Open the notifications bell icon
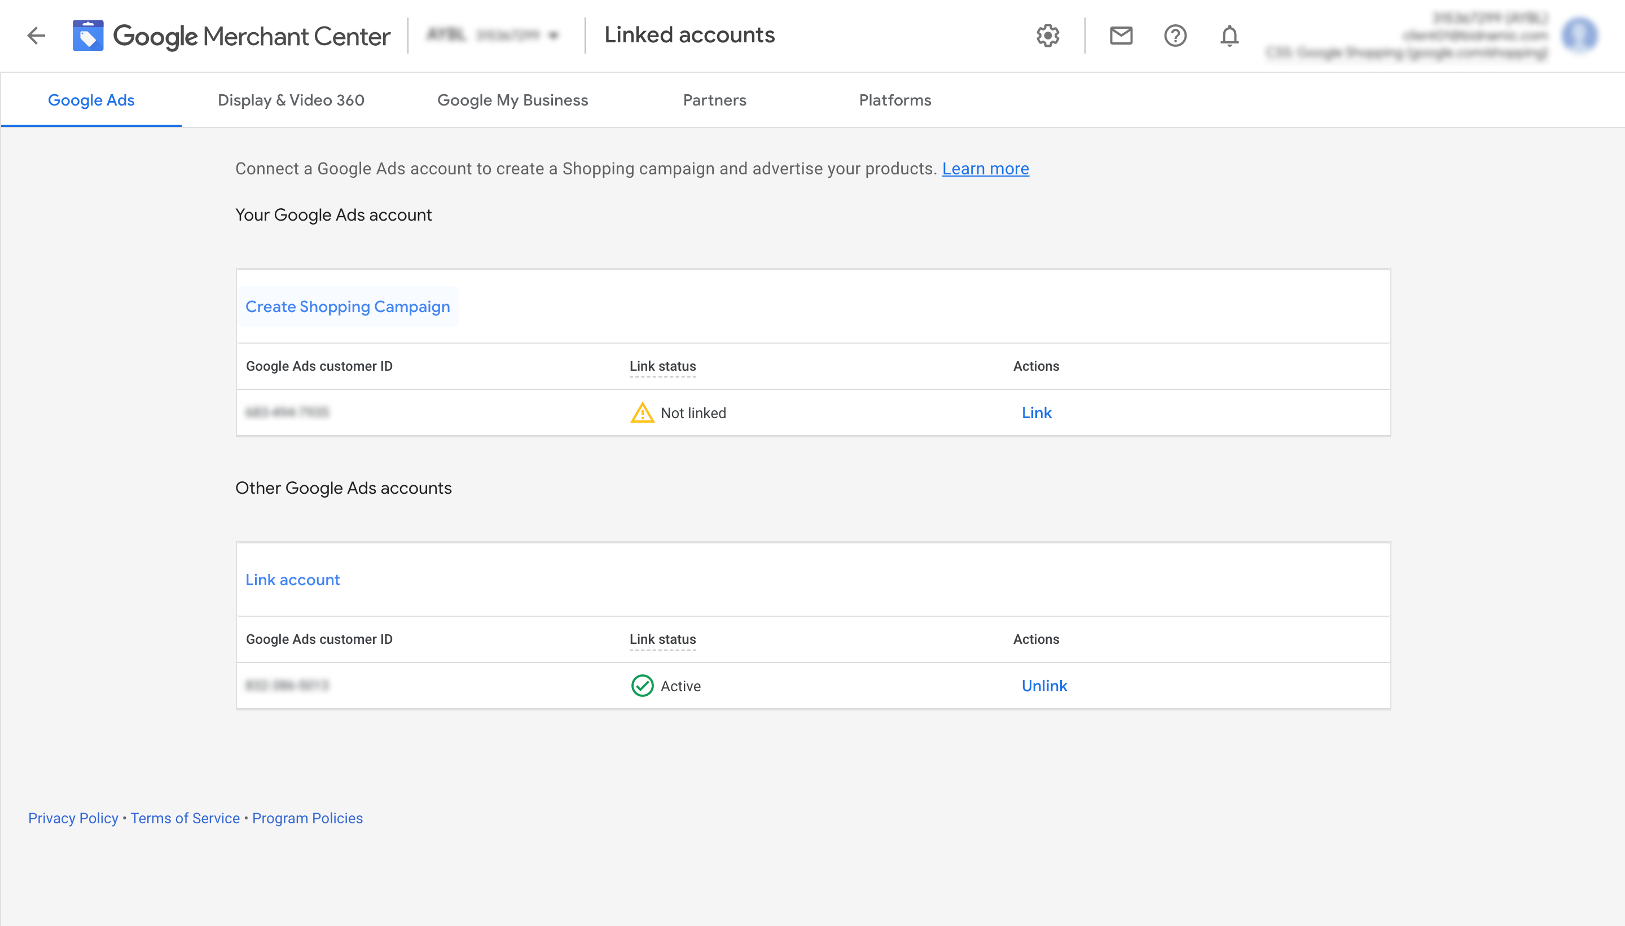Image resolution: width=1625 pixels, height=926 pixels. [x=1229, y=36]
